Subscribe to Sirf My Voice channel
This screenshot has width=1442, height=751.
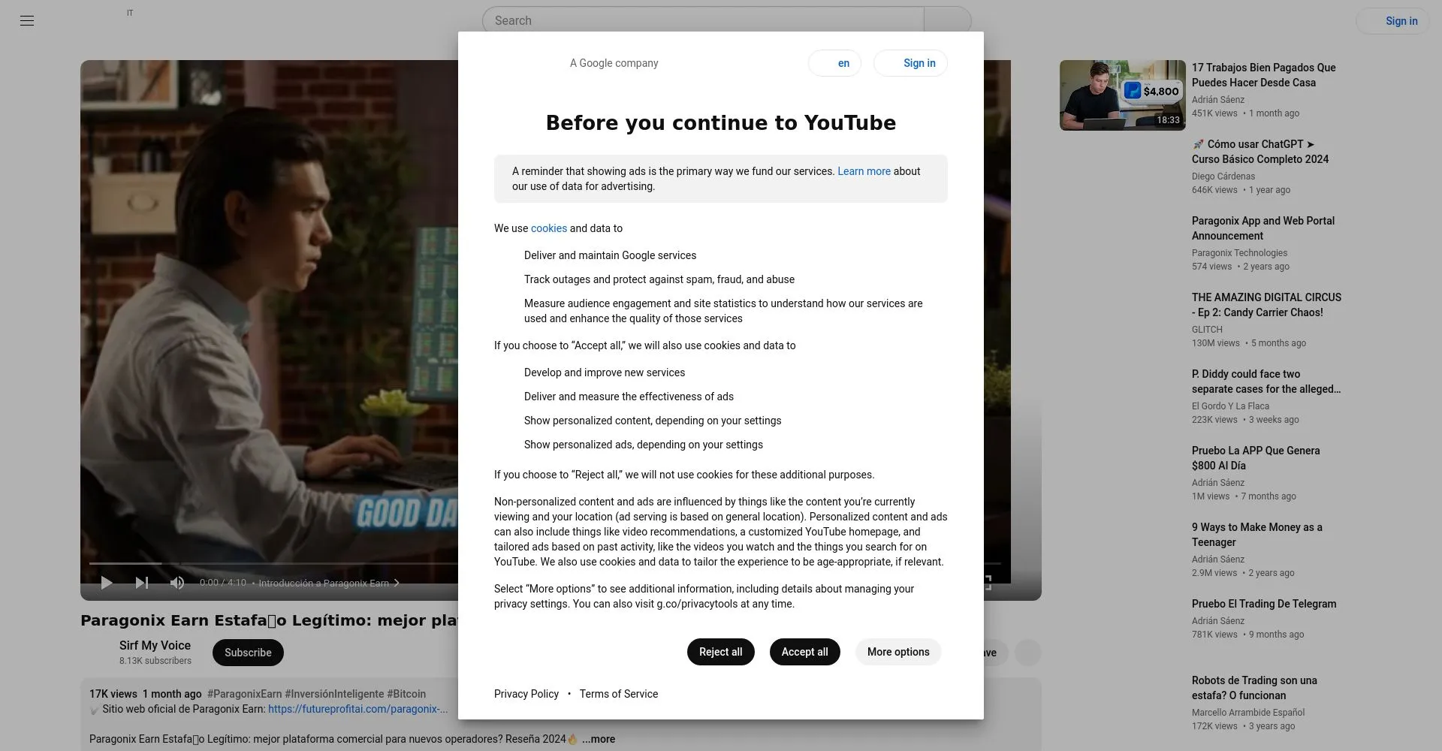pyautogui.click(x=248, y=653)
